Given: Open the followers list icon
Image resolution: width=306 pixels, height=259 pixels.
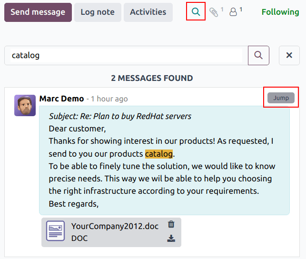Looking at the screenshot, I should [x=234, y=12].
